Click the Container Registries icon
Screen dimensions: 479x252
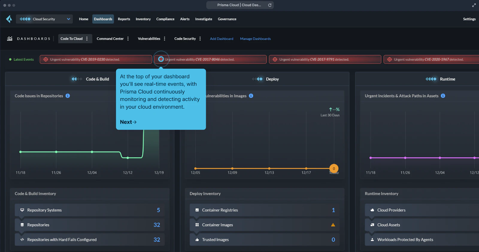[197, 210]
